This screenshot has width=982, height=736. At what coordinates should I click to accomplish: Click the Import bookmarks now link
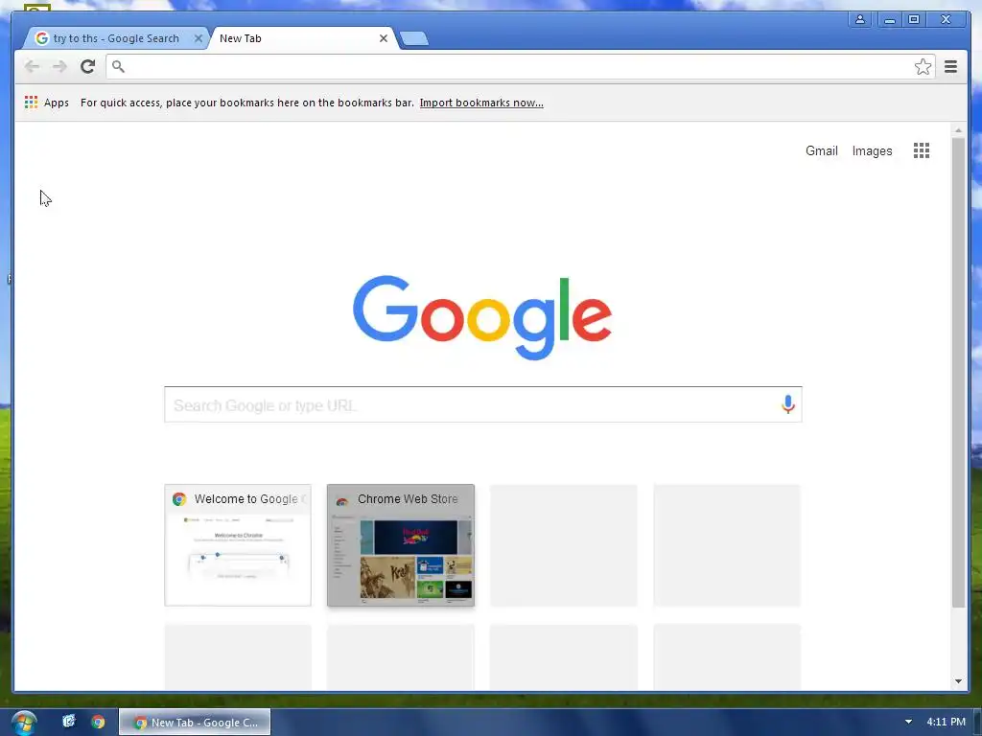pos(481,103)
